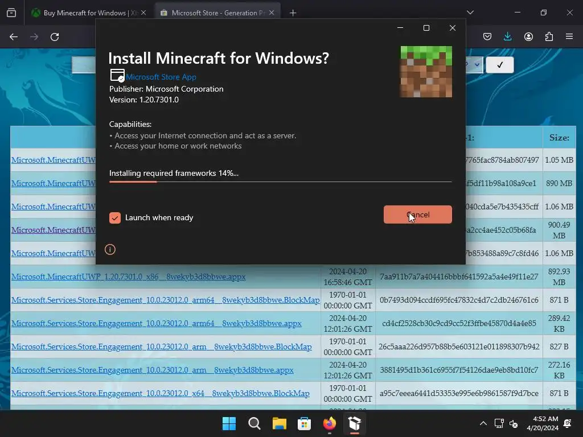
Task: Select the 892.93 MB size cell
Action: coord(559,277)
